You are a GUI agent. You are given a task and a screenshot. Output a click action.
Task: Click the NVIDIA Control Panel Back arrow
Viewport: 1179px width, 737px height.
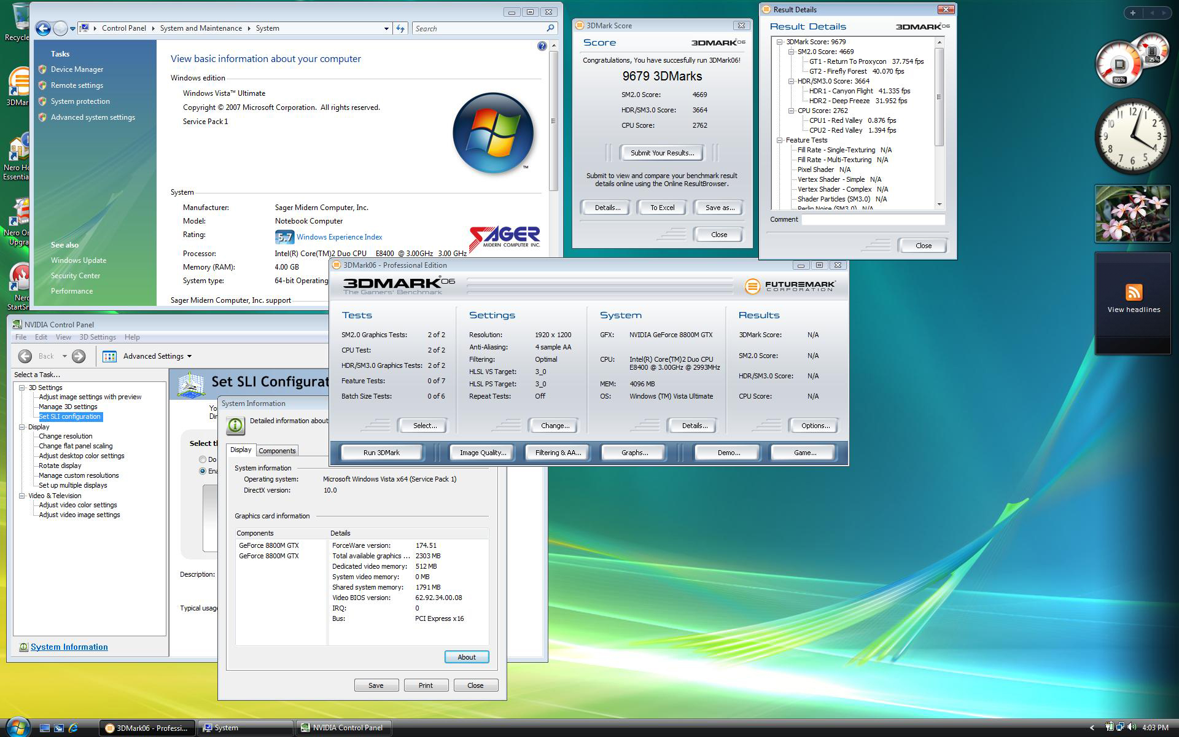(x=25, y=356)
